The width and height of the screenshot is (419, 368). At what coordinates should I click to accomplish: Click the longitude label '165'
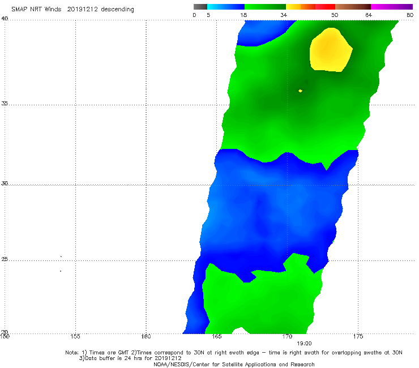[216, 336]
